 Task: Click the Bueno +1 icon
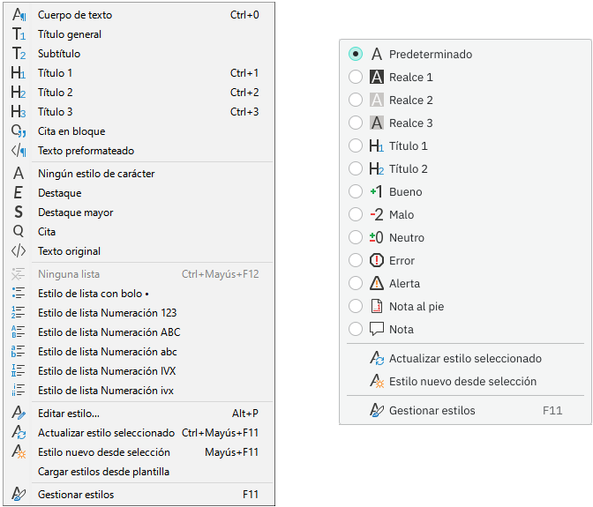376,192
